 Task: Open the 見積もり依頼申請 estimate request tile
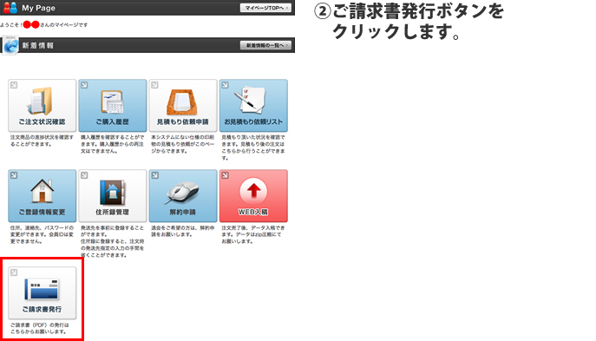point(183,105)
